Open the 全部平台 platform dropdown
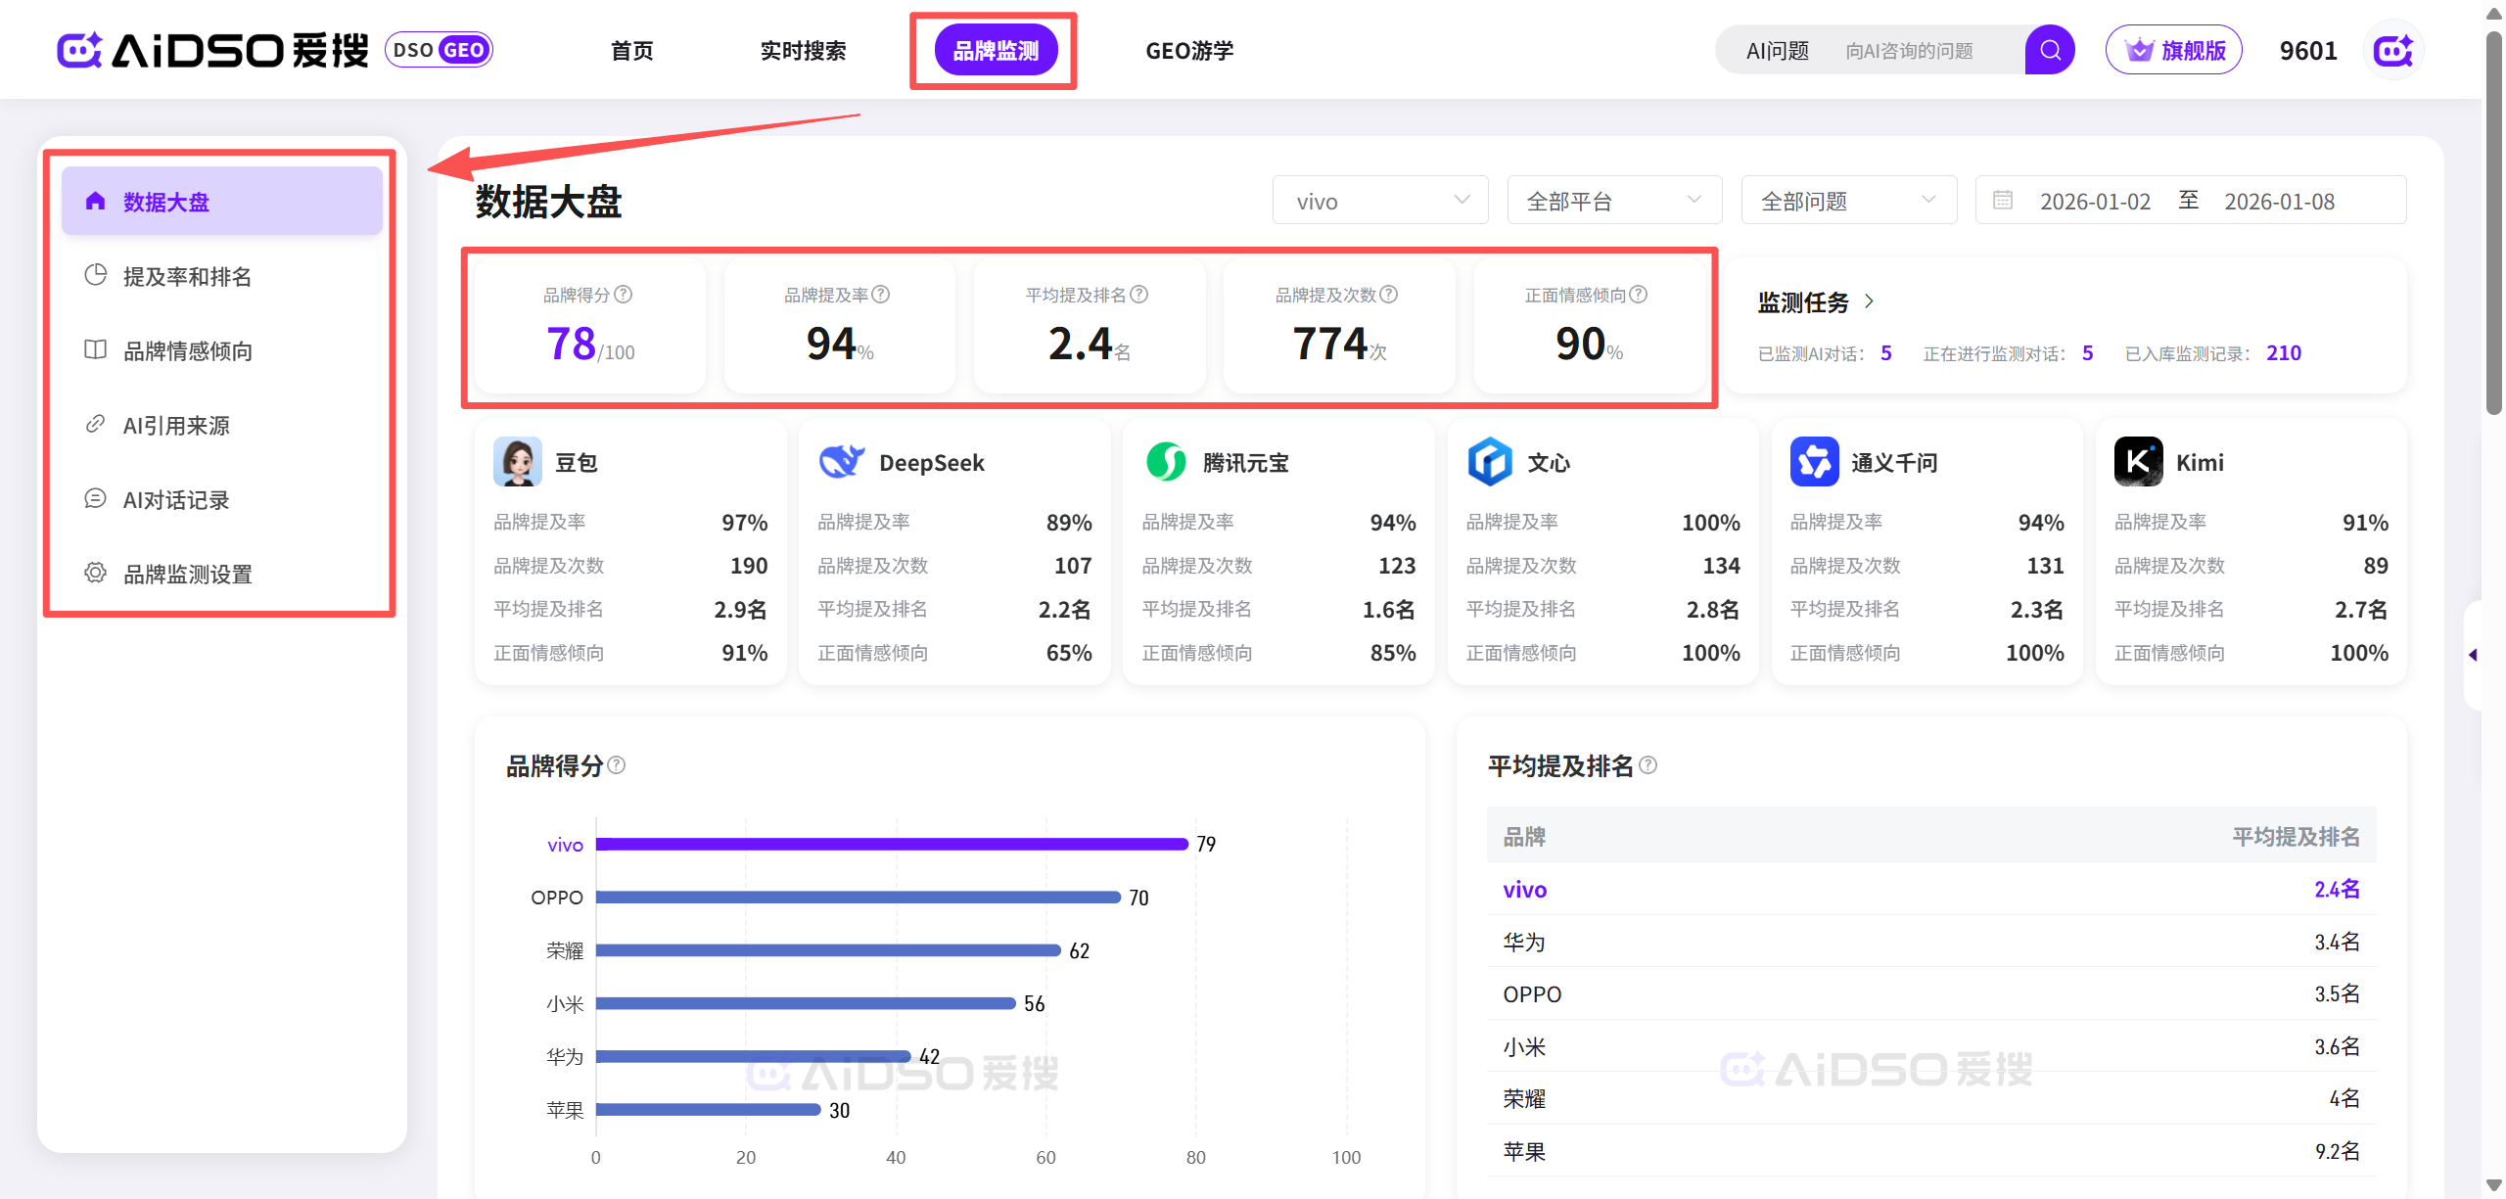2506x1199 pixels. (x=1614, y=201)
